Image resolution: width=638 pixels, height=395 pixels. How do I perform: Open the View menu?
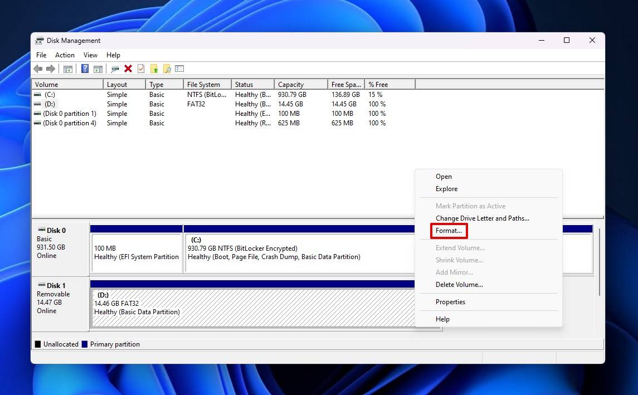tap(90, 55)
